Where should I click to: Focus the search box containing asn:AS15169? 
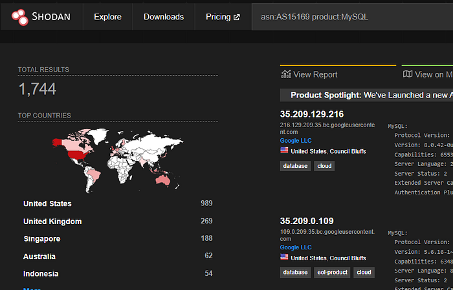(353, 17)
